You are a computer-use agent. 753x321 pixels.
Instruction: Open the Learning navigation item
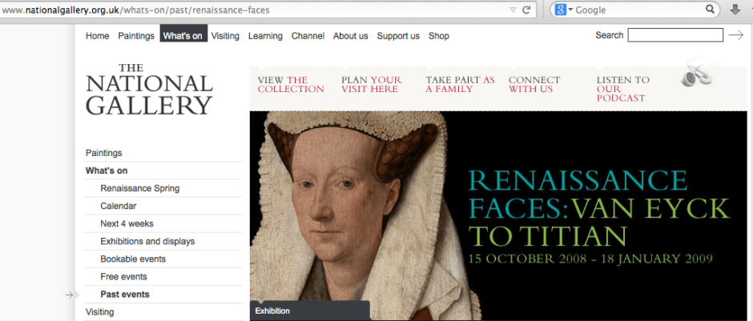(x=265, y=36)
